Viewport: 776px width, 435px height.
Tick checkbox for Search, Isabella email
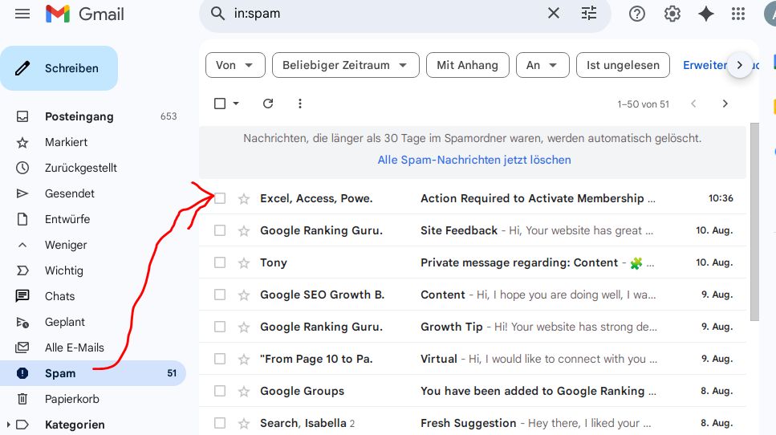(220, 423)
